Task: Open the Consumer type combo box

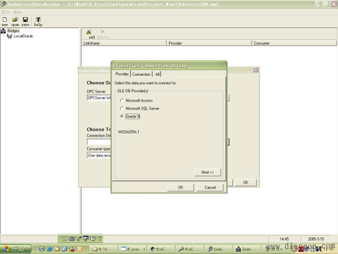Action: click(x=99, y=155)
